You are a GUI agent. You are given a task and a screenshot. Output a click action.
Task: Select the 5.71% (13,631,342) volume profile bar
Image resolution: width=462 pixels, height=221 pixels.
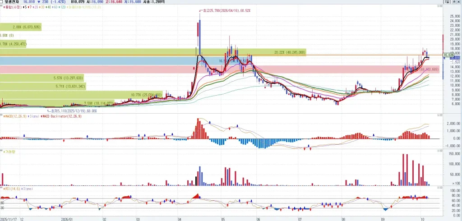[43, 86]
